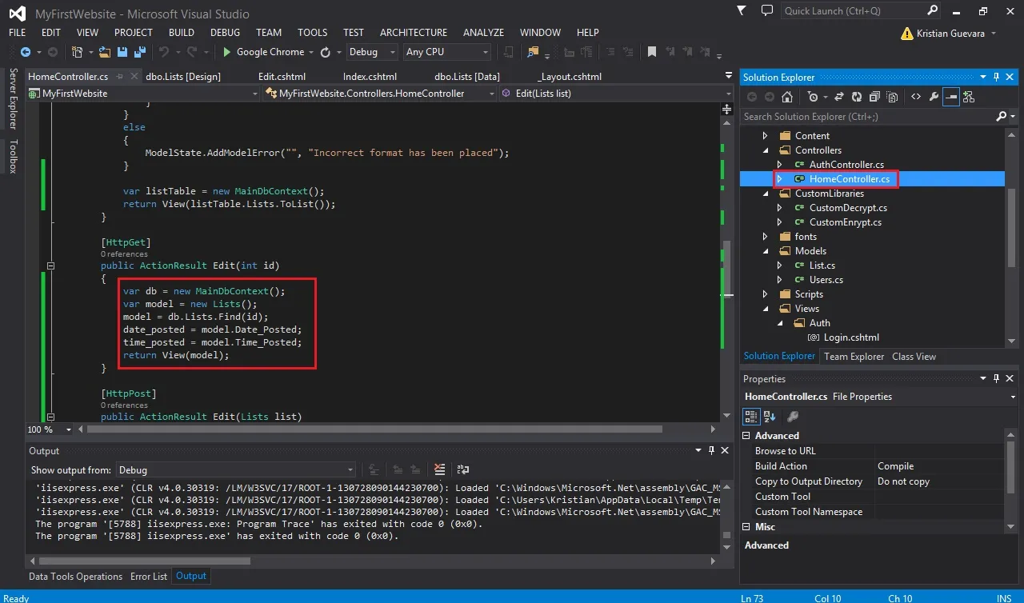Click Collapse All in Solution Explorer toolbar
1024x603 pixels.
[874, 97]
